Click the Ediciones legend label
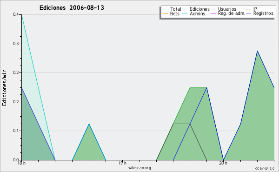The image size is (279, 172). click(199, 9)
